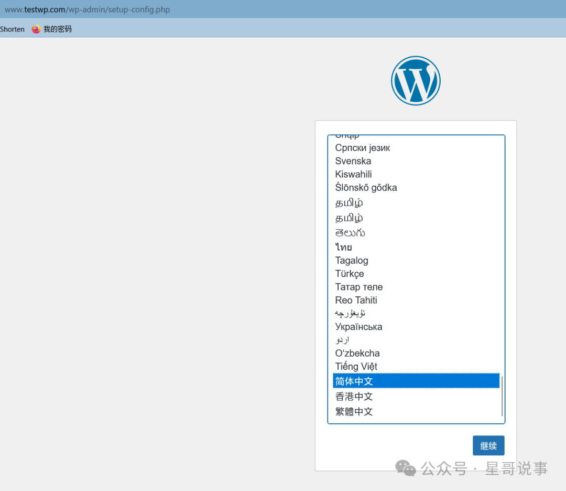Select Tagalog language option
The width and height of the screenshot is (566, 491).
click(x=416, y=261)
